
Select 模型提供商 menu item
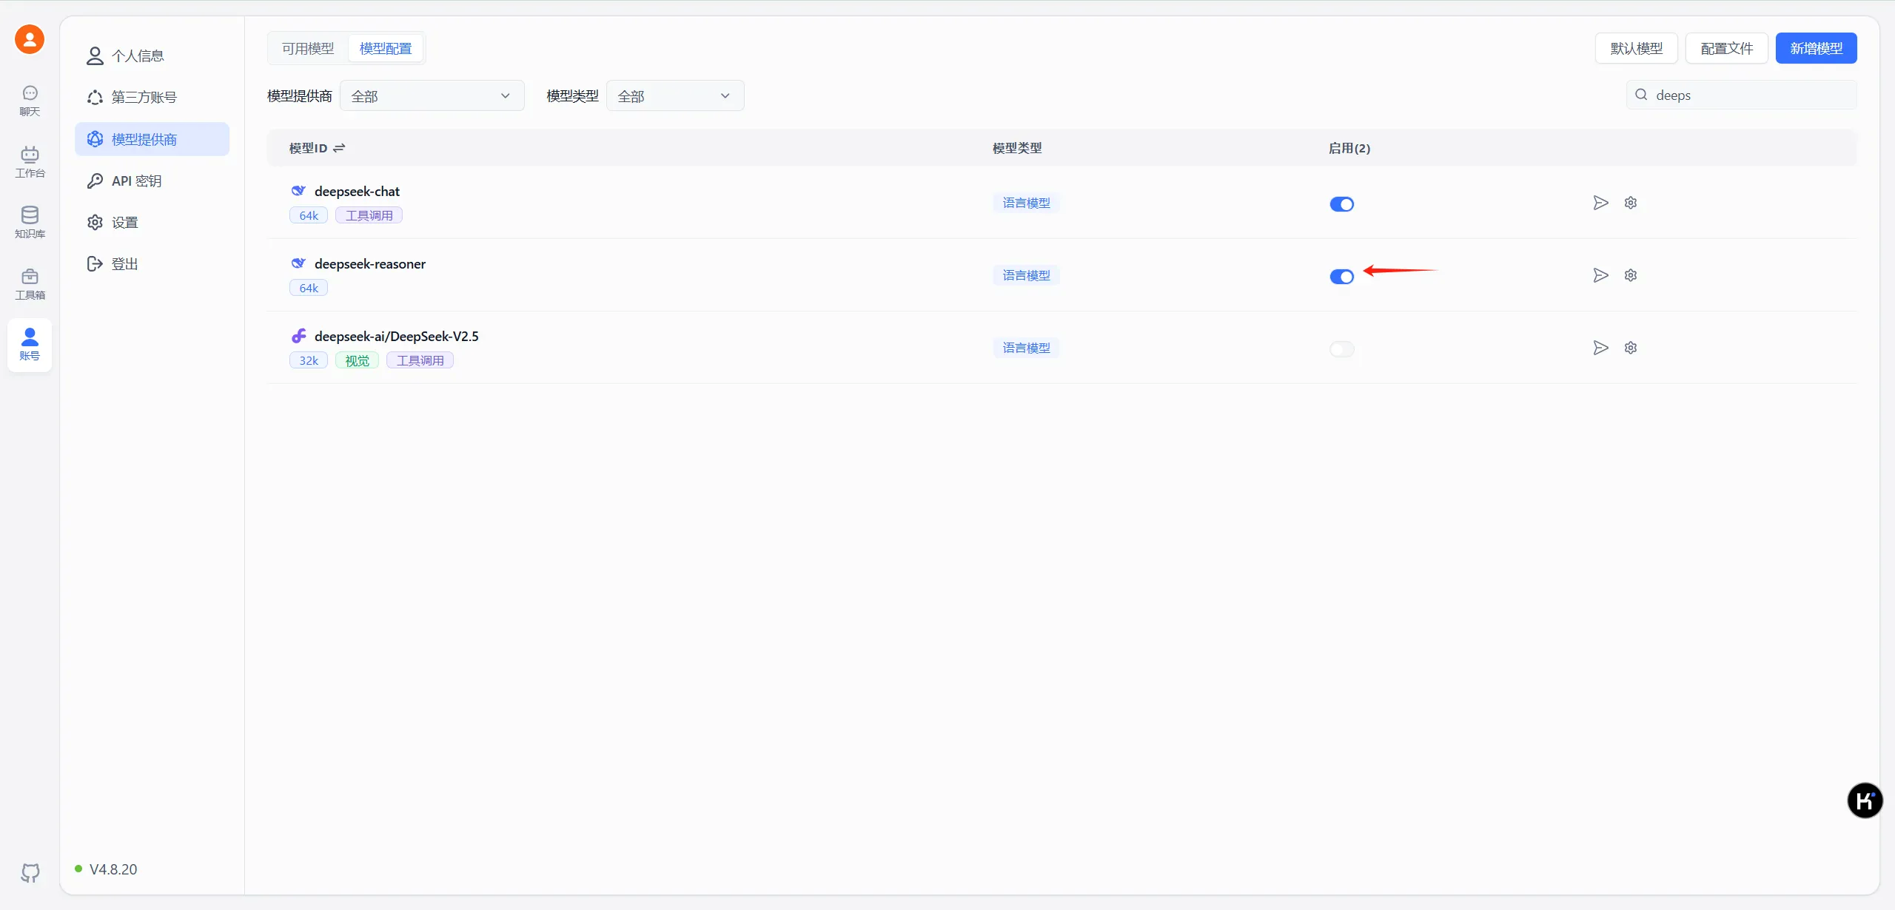click(x=152, y=139)
